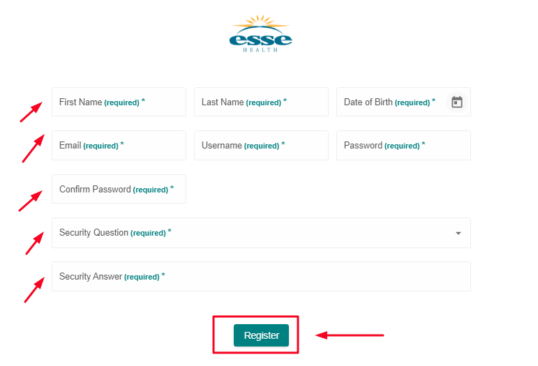Expand the Security Question dropdown arrow
This screenshot has height=366, width=538.
tap(458, 233)
